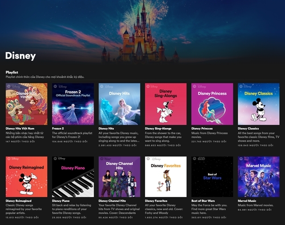This screenshot has height=225, width=285.
Task: Open the Disney Classics cover with Mickey
Action: 259,104
